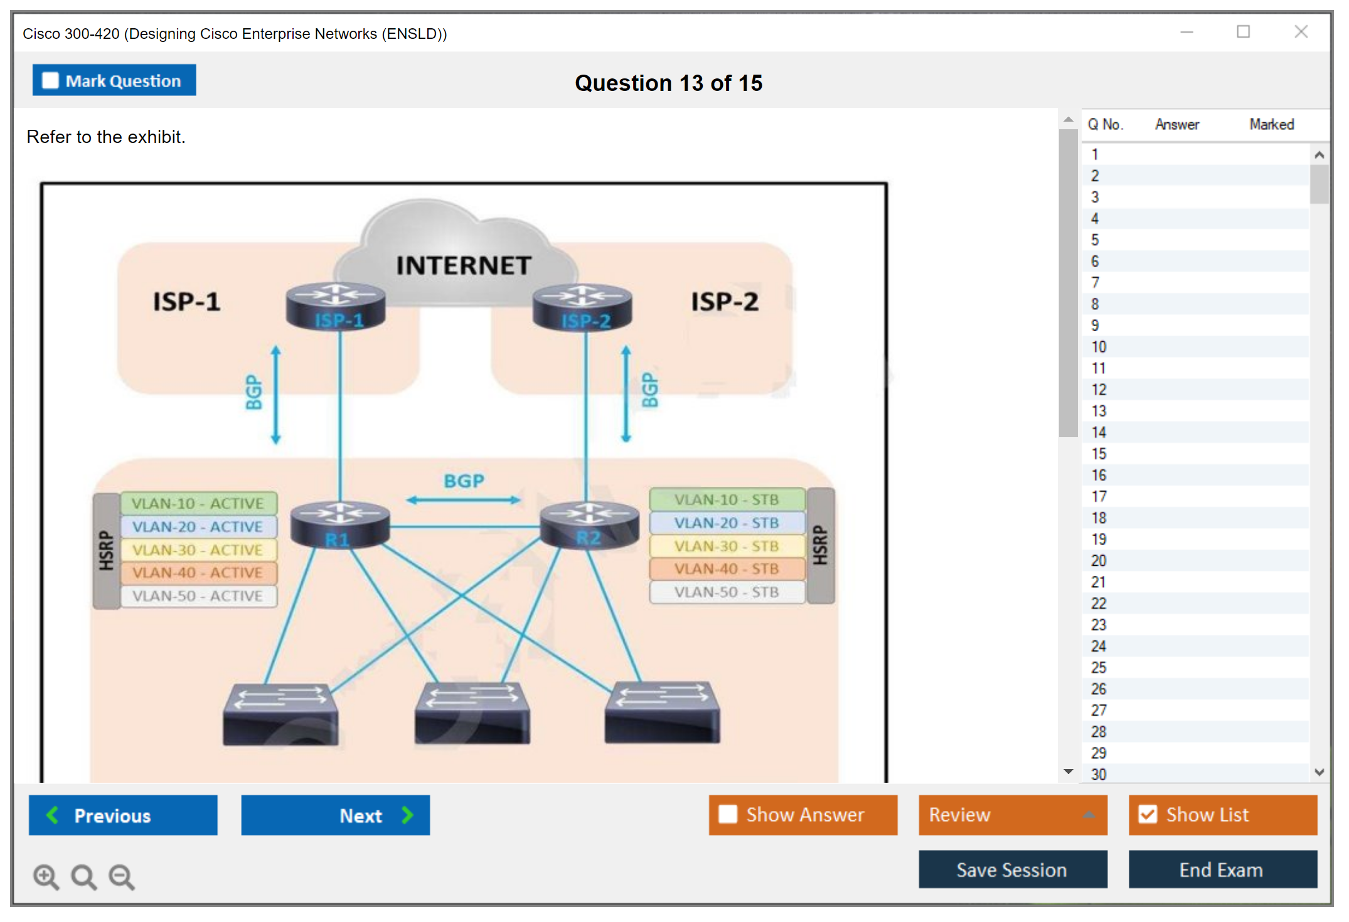
Task: Click the R1 router icon in exhibit
Action: [x=339, y=525]
